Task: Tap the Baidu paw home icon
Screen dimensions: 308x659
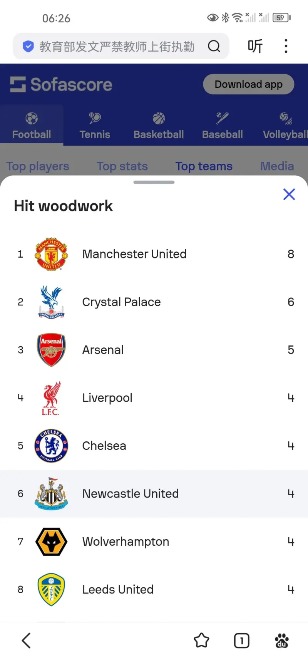Action: [x=281, y=641]
